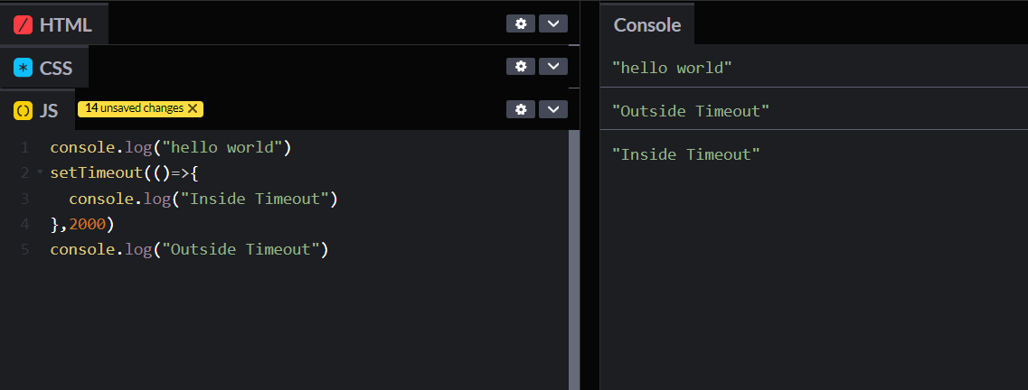
Task: Switch to the Console tab
Action: coord(646,24)
